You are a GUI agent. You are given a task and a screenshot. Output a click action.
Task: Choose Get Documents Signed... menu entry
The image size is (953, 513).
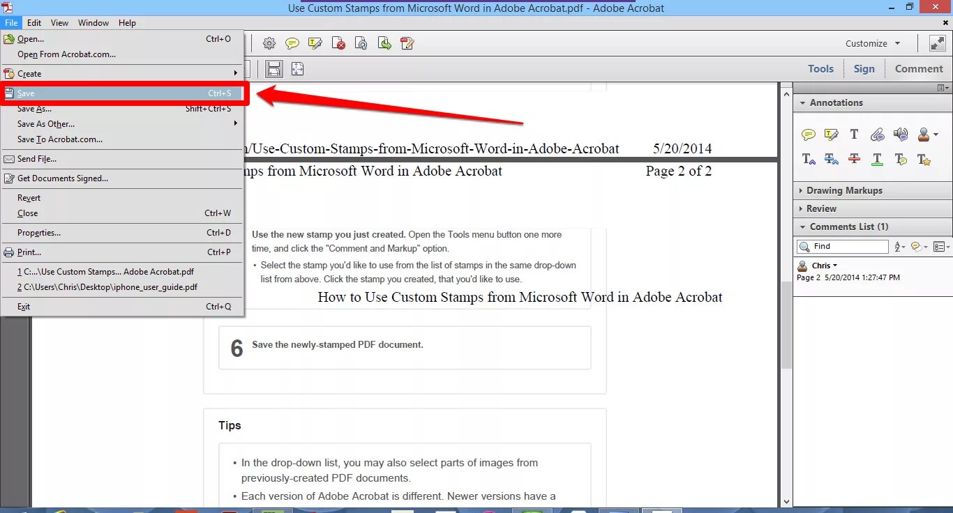(x=122, y=178)
